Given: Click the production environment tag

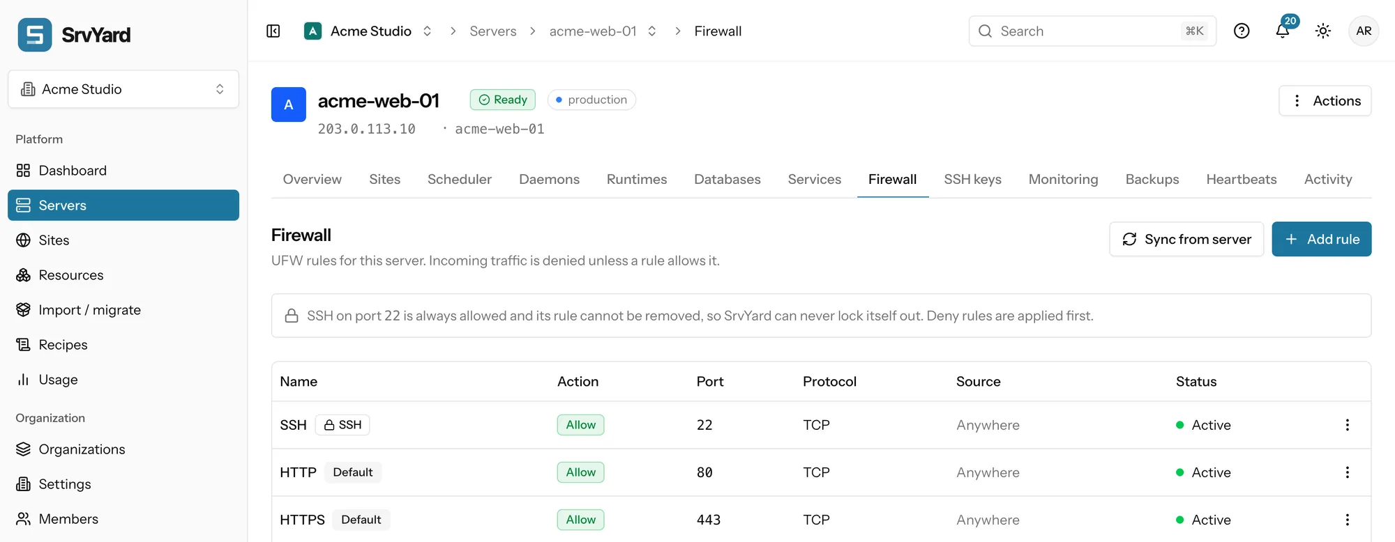Looking at the screenshot, I should (x=591, y=100).
